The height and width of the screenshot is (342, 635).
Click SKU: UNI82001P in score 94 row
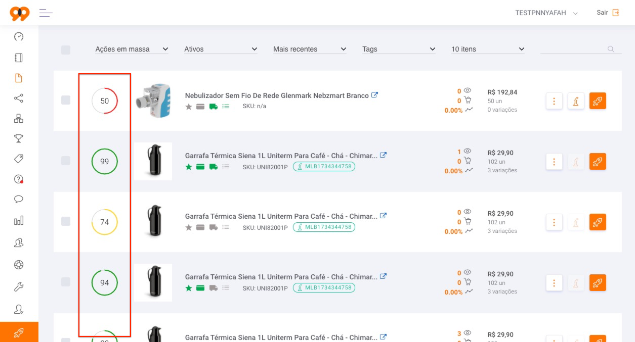tap(265, 288)
